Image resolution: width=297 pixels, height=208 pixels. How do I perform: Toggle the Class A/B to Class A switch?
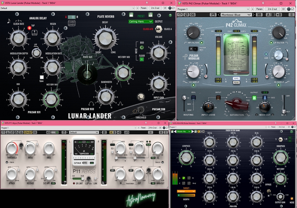click(x=158, y=29)
